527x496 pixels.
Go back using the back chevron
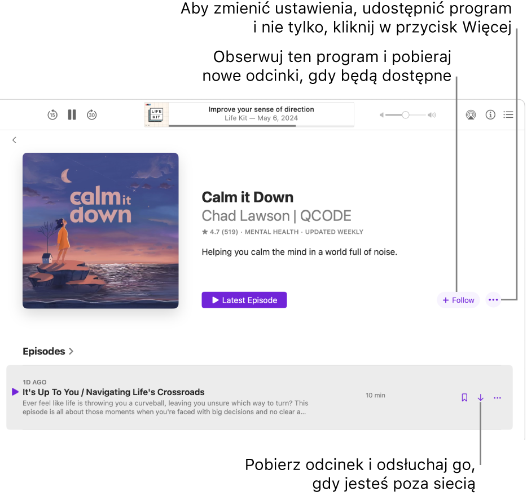(x=14, y=140)
